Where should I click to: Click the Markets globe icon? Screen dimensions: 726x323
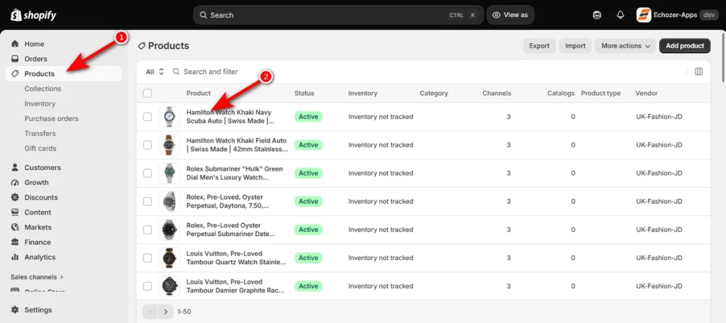coord(16,227)
